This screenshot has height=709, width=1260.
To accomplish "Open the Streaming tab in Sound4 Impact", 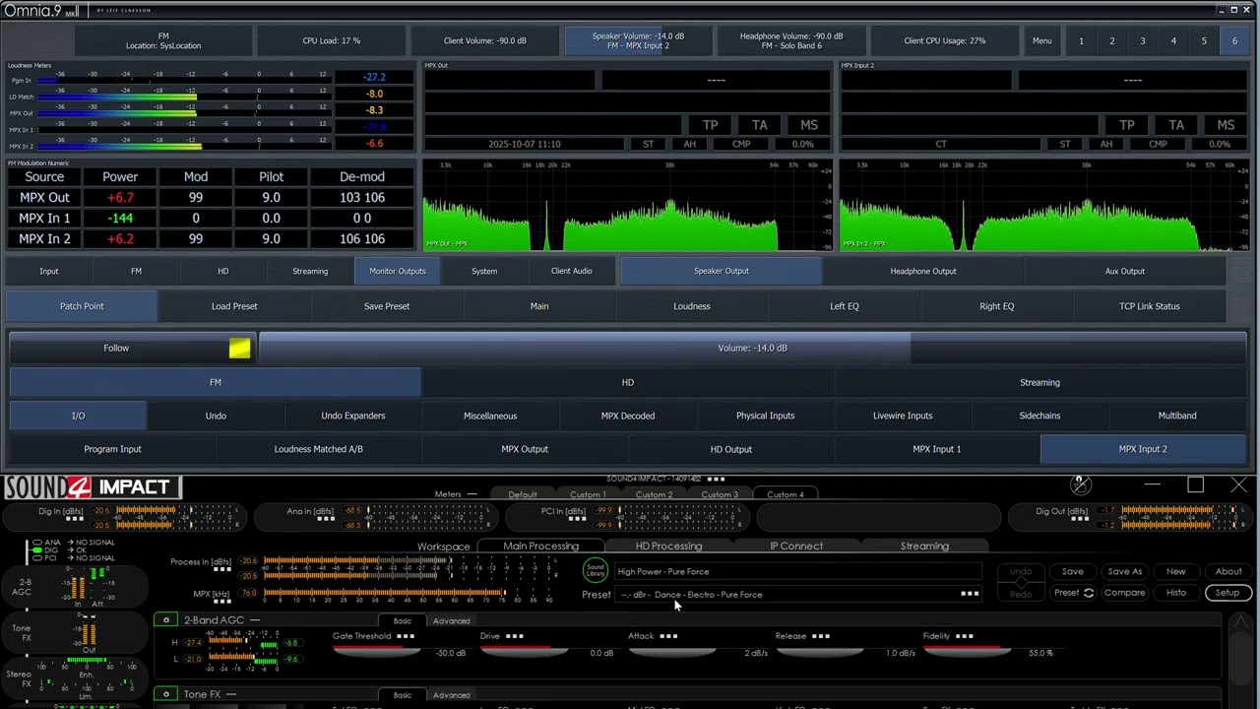I will click(924, 546).
